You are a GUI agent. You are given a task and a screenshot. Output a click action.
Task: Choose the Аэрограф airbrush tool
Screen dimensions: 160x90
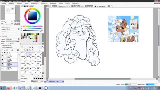coord(29,53)
